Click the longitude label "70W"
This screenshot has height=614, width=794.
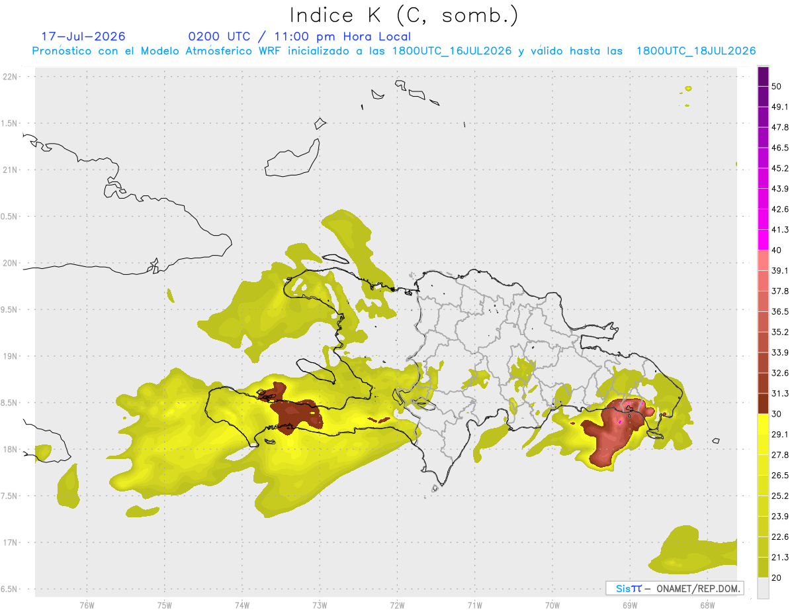(552, 605)
